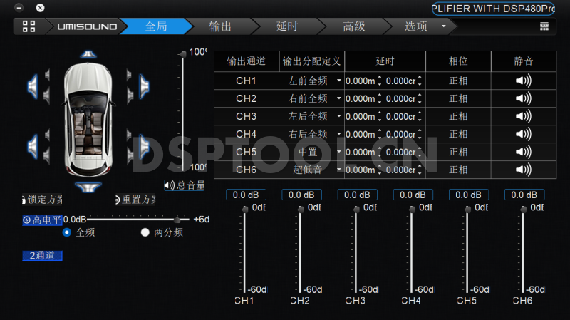The width and height of the screenshot is (570, 320).
Task: Open CH1 output assignment dropdown 左前全频
Action: pyautogui.click(x=311, y=81)
